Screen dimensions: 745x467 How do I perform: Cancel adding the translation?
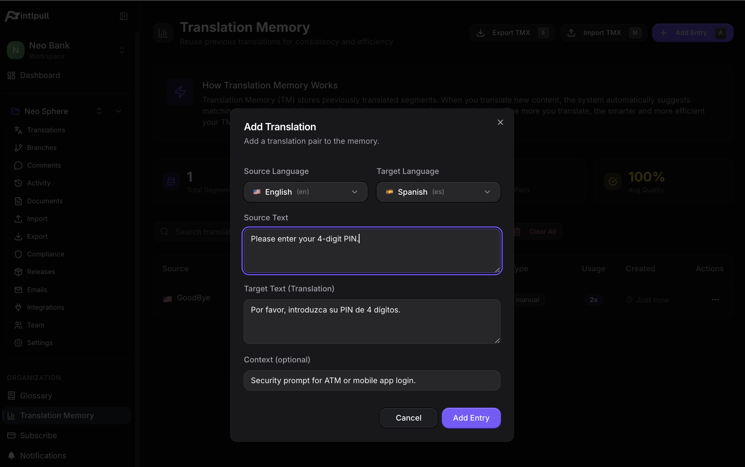pyautogui.click(x=408, y=418)
